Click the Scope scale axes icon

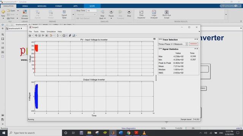64,36
